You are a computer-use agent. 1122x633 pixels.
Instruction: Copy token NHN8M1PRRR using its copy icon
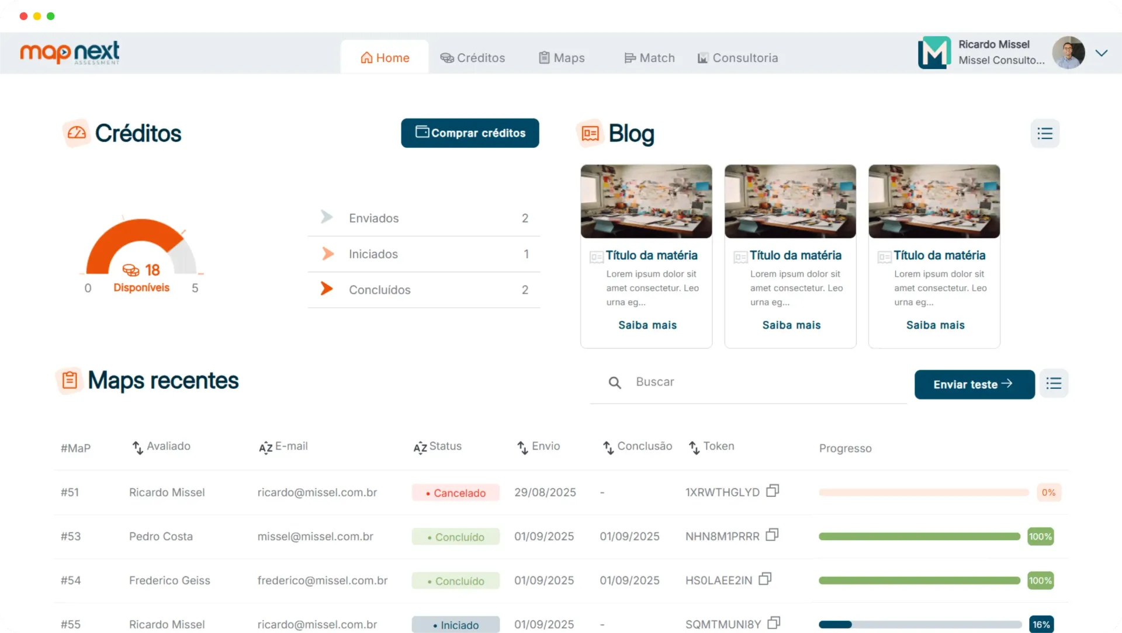pyautogui.click(x=772, y=535)
